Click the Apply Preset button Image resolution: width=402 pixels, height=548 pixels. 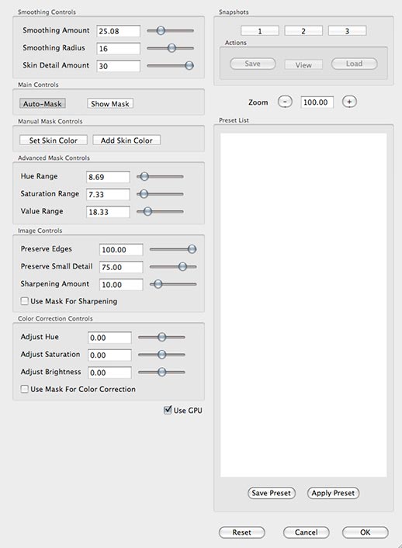[x=333, y=493]
